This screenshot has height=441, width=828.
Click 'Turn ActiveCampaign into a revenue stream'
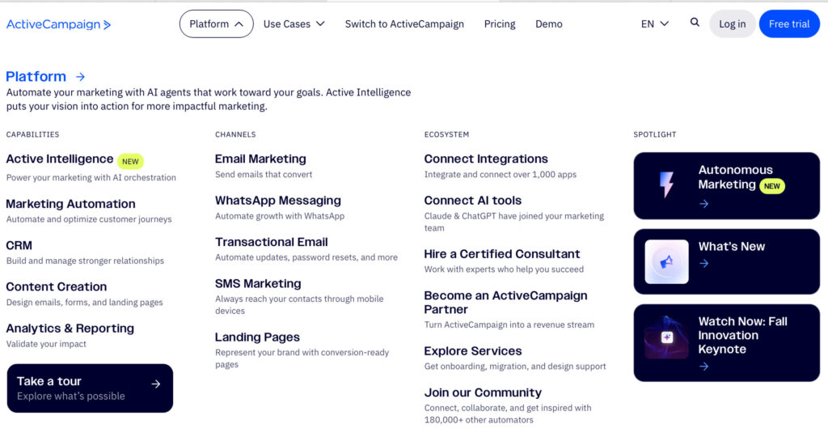(509, 324)
